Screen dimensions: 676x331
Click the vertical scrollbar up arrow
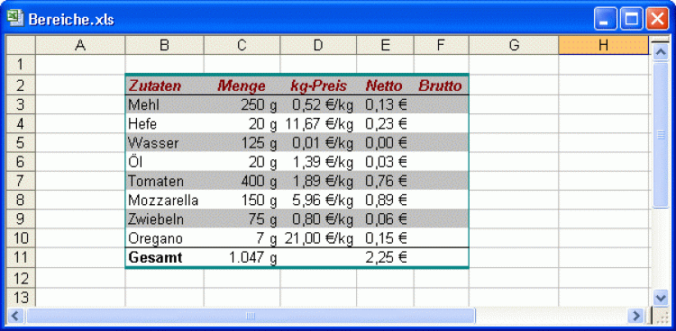661,52
